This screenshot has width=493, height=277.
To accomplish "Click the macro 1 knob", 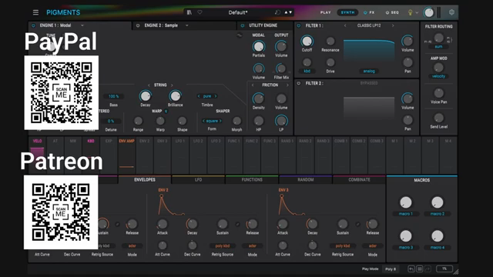I will (x=406, y=202).
